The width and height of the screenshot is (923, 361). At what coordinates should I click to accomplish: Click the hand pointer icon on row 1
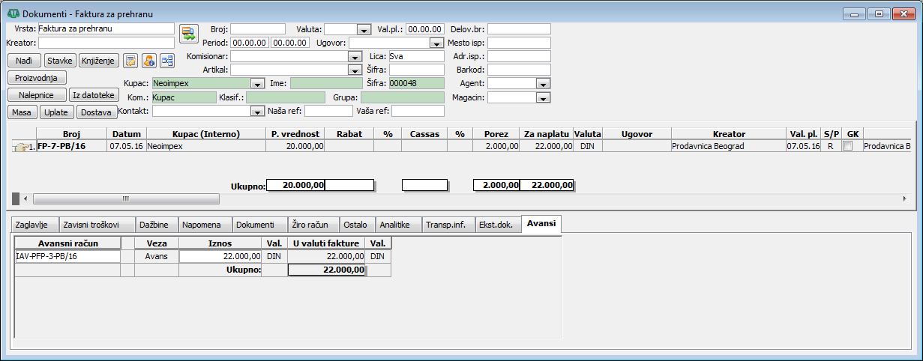[20, 147]
